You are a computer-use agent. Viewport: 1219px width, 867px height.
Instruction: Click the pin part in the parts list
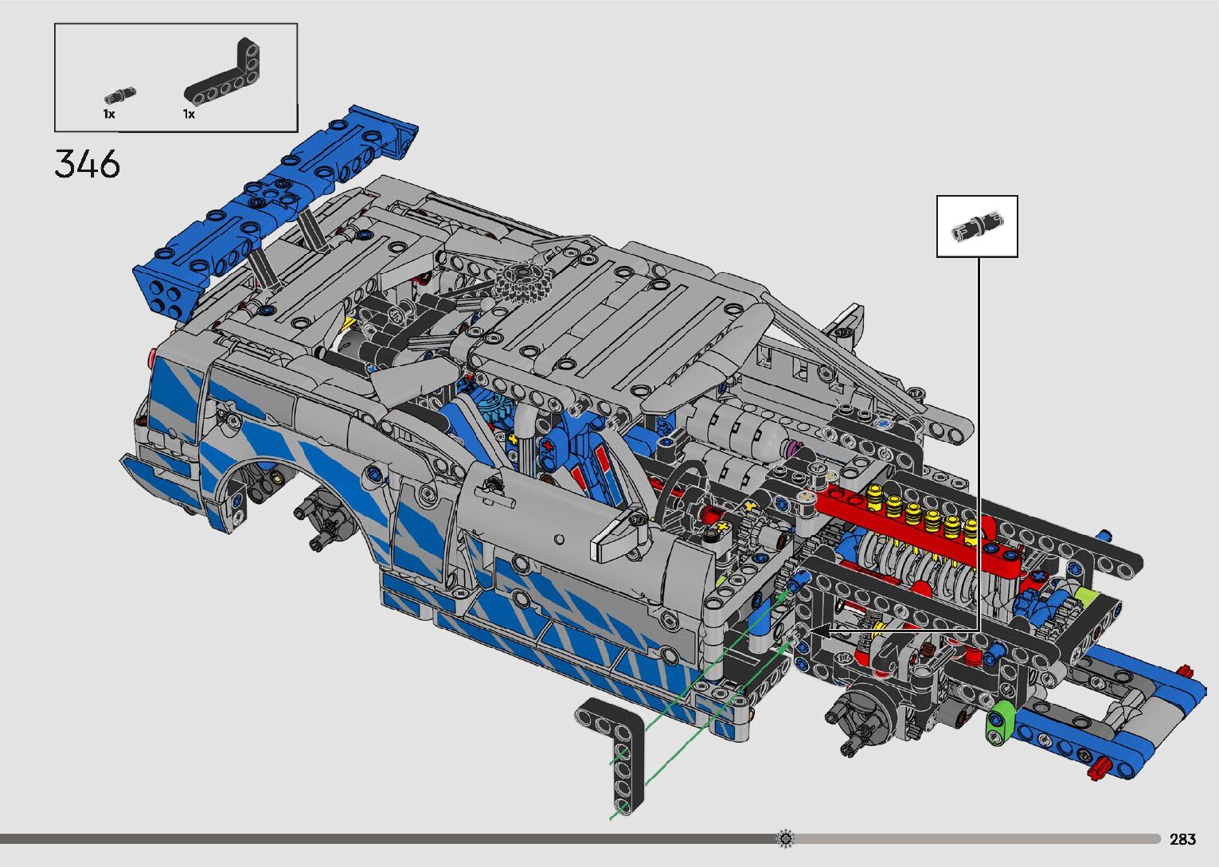pos(119,95)
